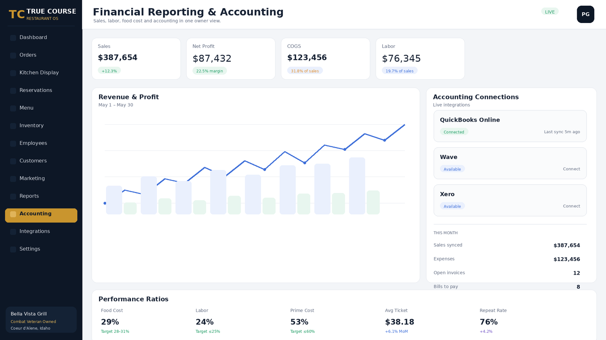This screenshot has height=340, width=606.
Task: Click the Inventory sidebar icon
Action: pos(13,126)
